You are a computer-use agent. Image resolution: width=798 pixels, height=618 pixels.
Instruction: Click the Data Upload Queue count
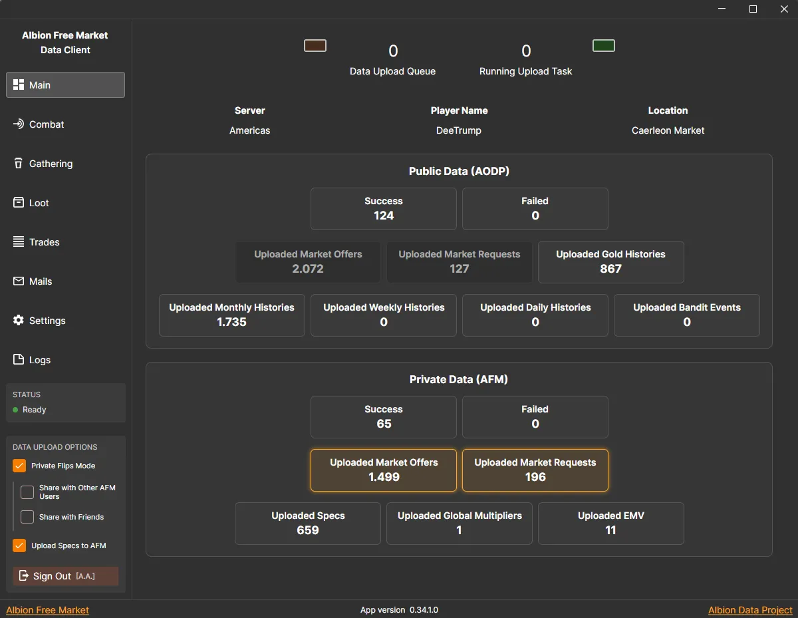(x=393, y=51)
